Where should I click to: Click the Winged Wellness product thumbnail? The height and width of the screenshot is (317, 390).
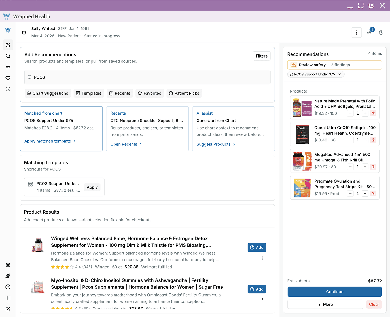38,245
